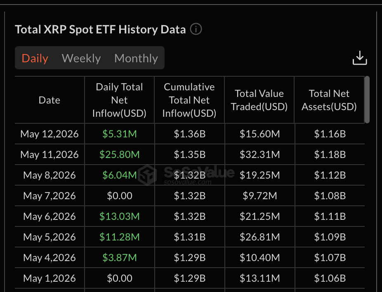Select the May 6,2026 date cell
The image size is (382, 292).
(50, 216)
